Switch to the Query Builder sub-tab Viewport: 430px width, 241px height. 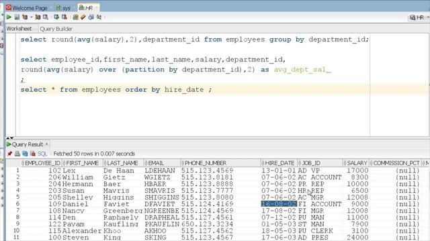[56, 29]
